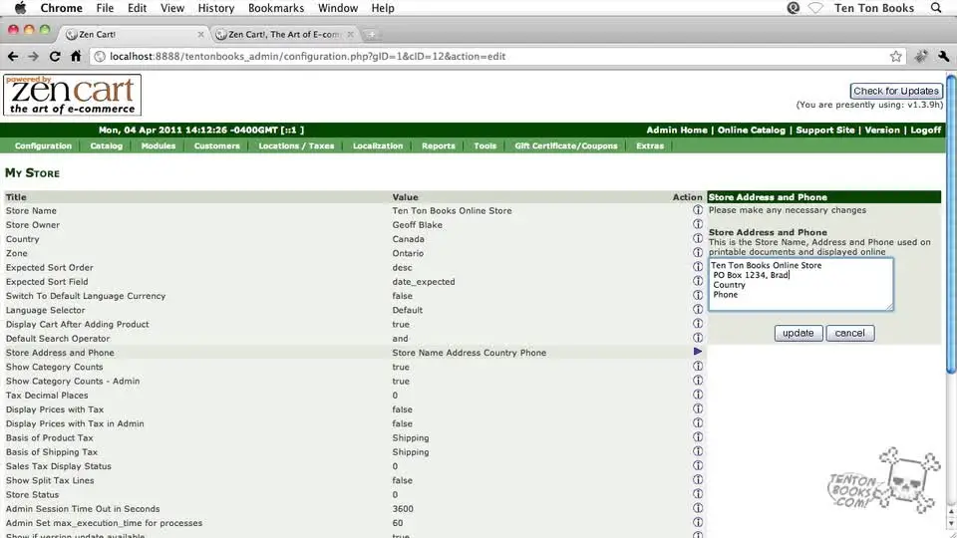Click info icon for Expected Sort Order row
The width and height of the screenshot is (957, 538).
click(x=698, y=267)
